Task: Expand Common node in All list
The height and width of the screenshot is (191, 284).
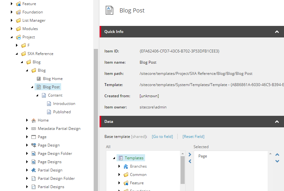Action: point(119,175)
